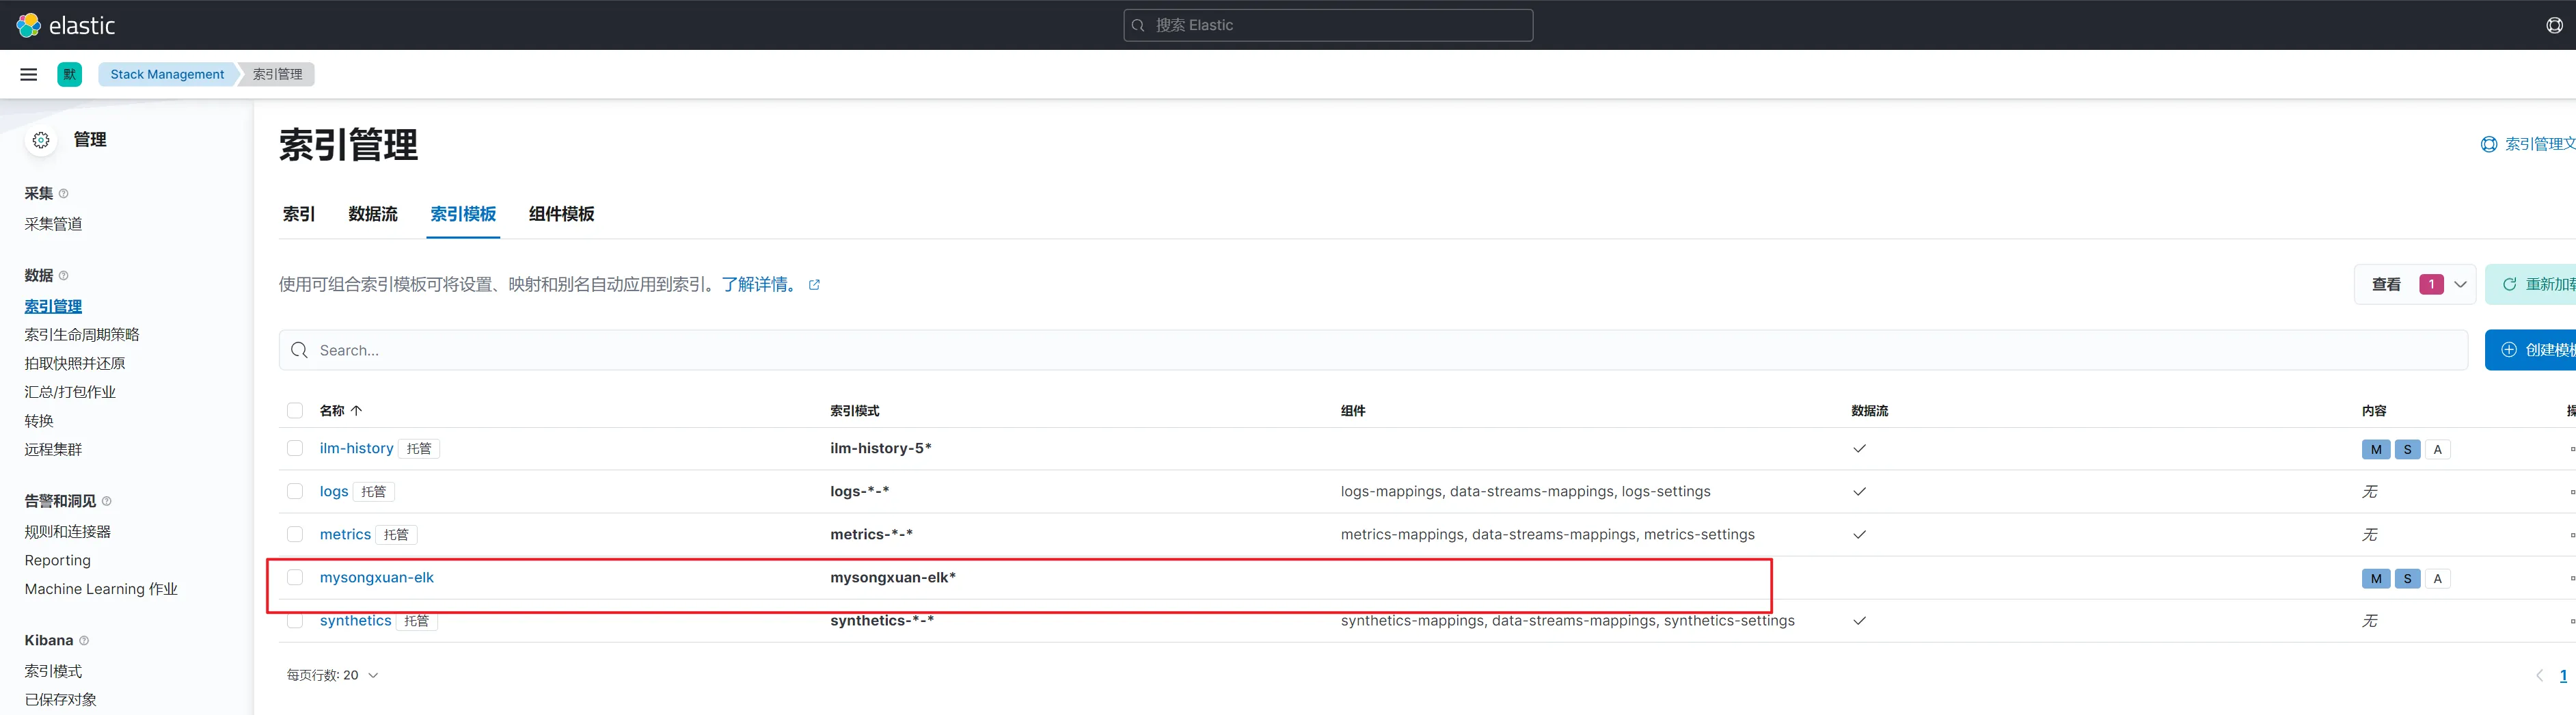The height and width of the screenshot is (715, 2576).
Task: Click the M badge on ilm-history row
Action: 2375,449
